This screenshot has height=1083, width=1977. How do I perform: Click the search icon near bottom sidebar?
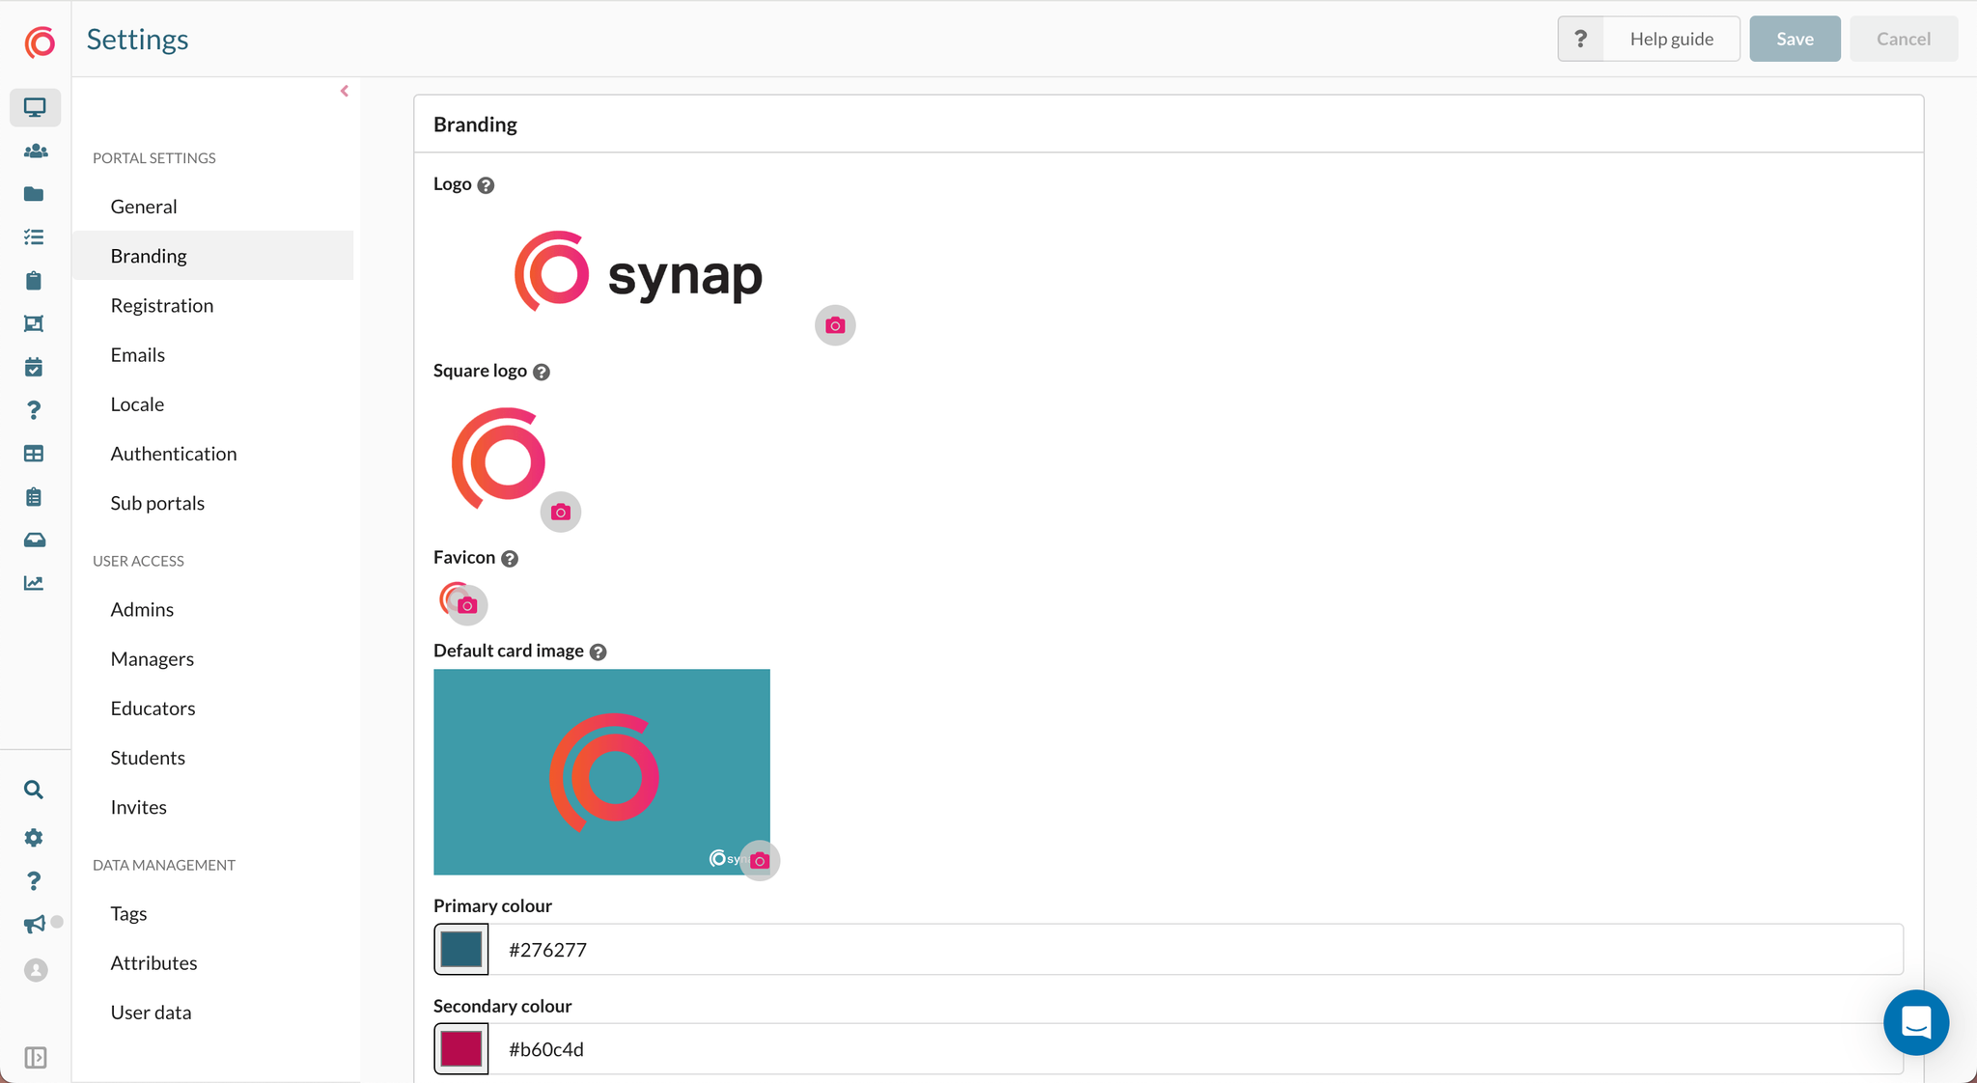tap(35, 790)
